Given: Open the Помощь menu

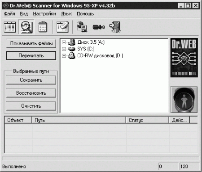Looking at the screenshot, I should coord(85,14).
